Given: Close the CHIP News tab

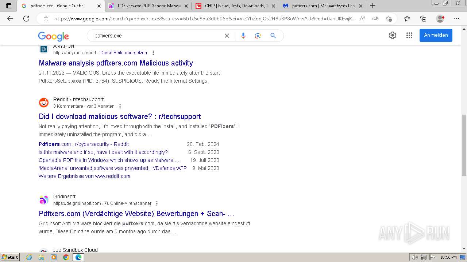Looking at the screenshot, I should [x=274, y=6].
